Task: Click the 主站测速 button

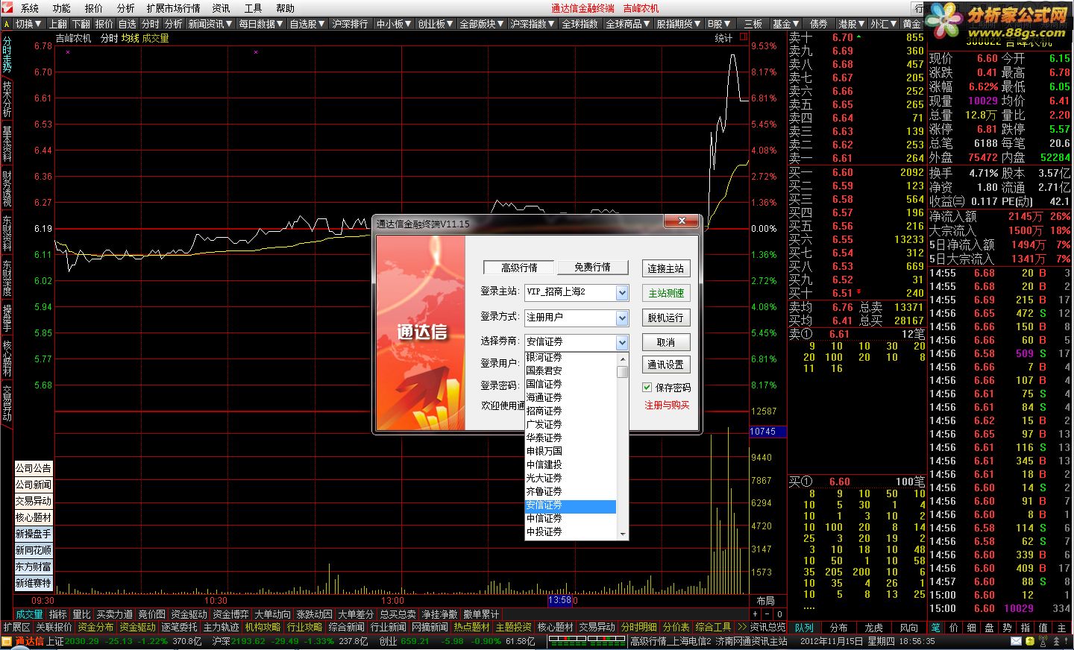Action: pyautogui.click(x=666, y=293)
